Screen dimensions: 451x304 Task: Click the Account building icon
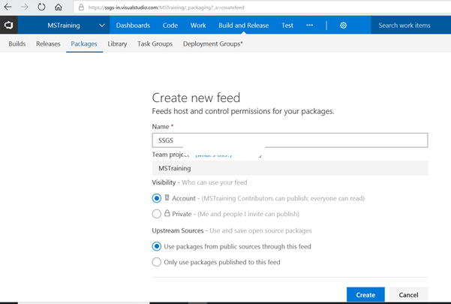pos(167,197)
